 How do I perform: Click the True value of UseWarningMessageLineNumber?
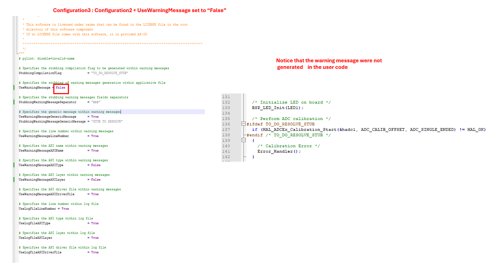pyautogui.click(x=95, y=136)
